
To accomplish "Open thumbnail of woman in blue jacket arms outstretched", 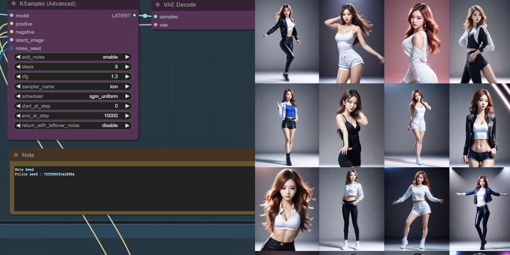I will 480,209.
